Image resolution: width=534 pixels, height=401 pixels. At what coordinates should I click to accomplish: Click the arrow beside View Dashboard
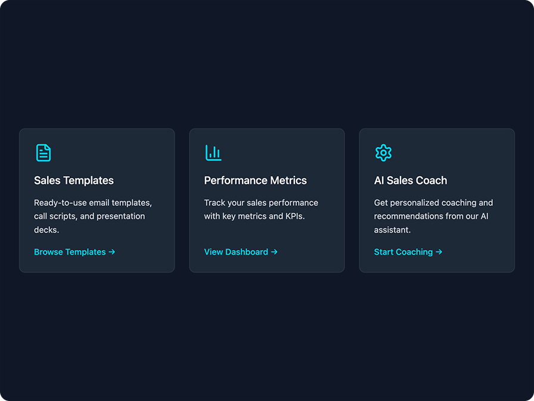(274, 252)
